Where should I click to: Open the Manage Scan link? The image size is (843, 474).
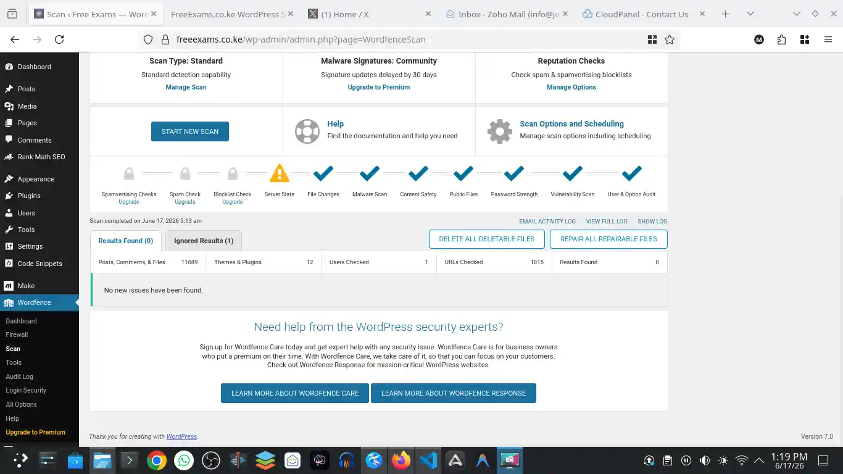pyautogui.click(x=186, y=87)
